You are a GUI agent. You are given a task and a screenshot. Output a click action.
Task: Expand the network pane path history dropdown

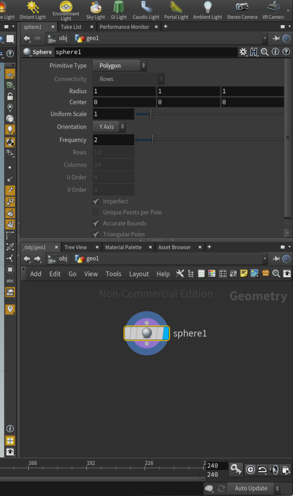264,259
